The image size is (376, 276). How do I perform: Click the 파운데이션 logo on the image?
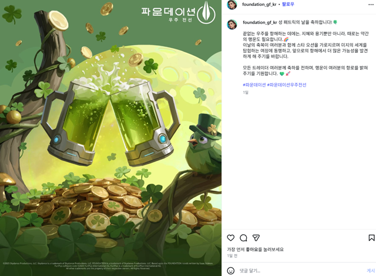tap(178, 13)
